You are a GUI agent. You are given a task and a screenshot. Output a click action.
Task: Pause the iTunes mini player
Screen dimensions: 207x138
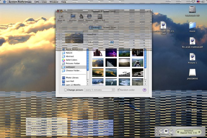point(166,131)
